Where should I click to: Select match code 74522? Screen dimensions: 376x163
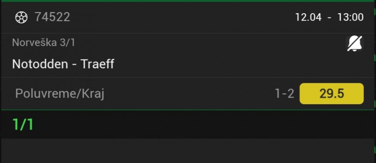pos(52,17)
